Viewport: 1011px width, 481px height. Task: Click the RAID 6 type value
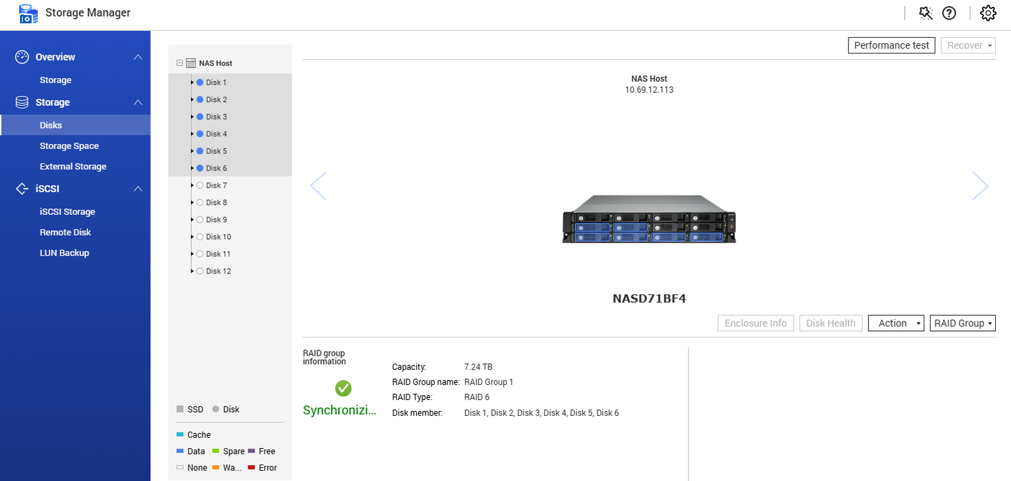[477, 397]
